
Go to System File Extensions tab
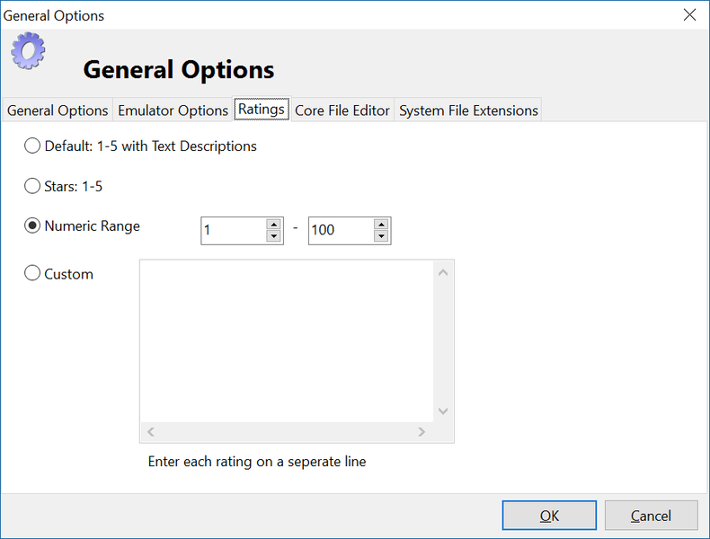click(x=468, y=110)
